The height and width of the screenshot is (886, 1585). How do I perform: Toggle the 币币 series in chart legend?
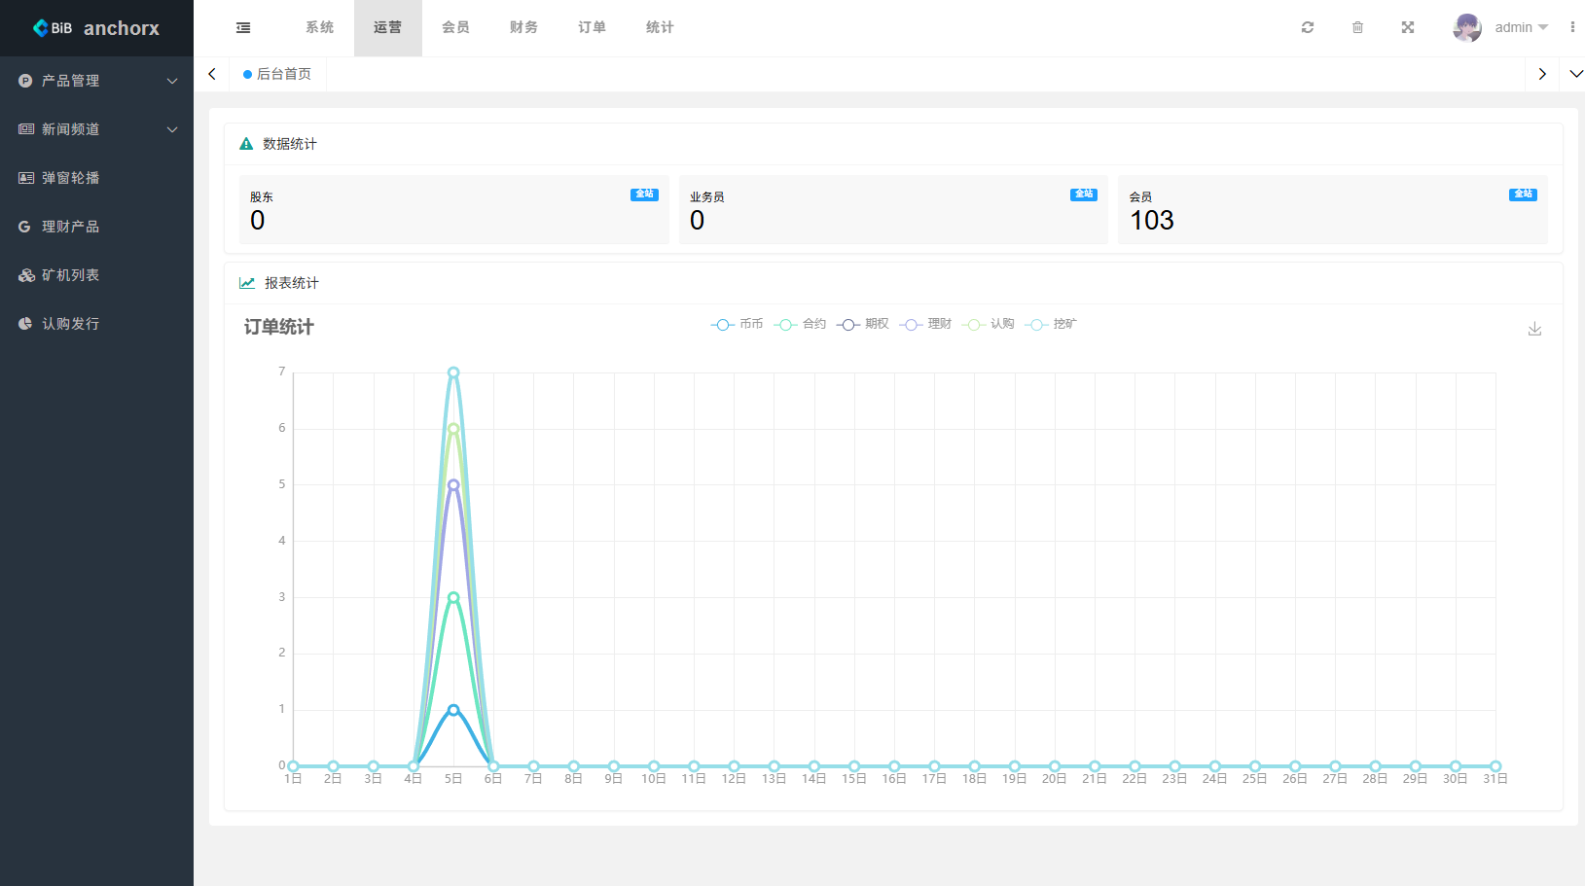pos(737,325)
